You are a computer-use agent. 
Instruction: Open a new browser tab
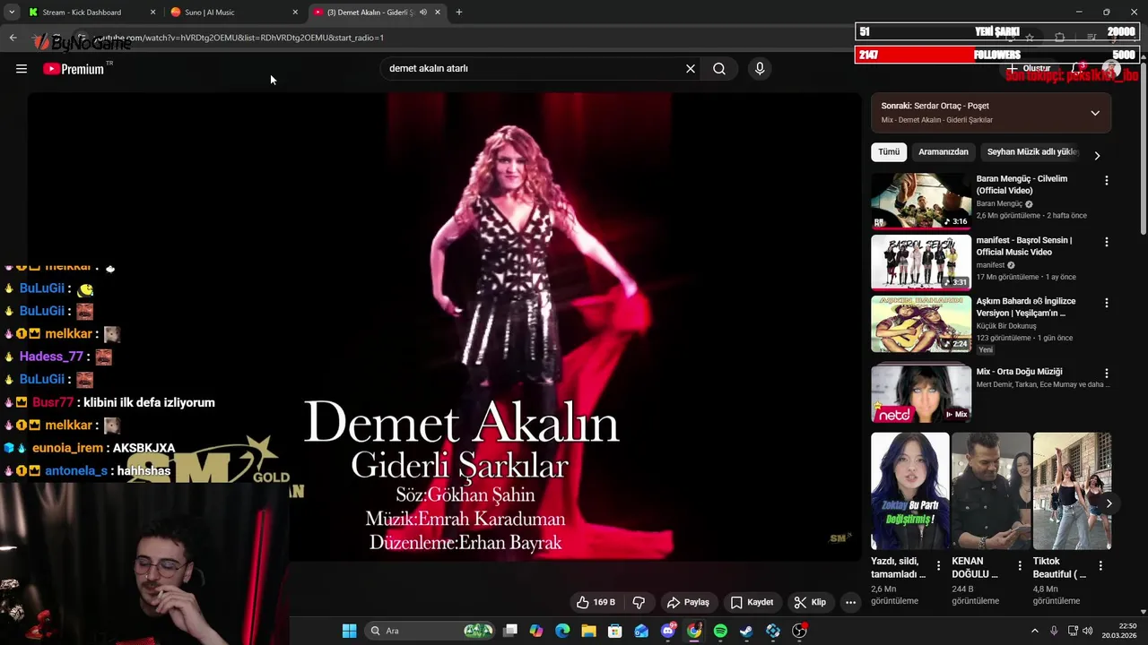[459, 13]
